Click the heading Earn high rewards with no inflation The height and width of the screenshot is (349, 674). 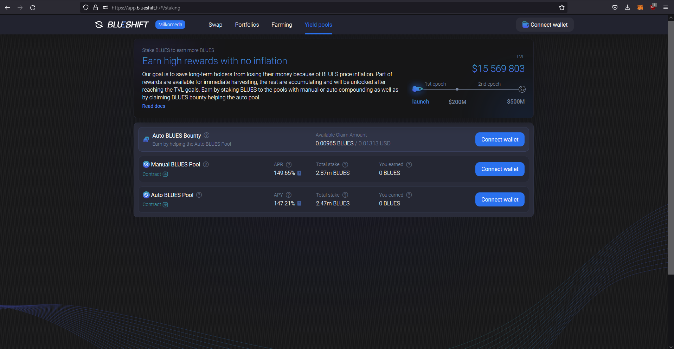click(x=214, y=61)
